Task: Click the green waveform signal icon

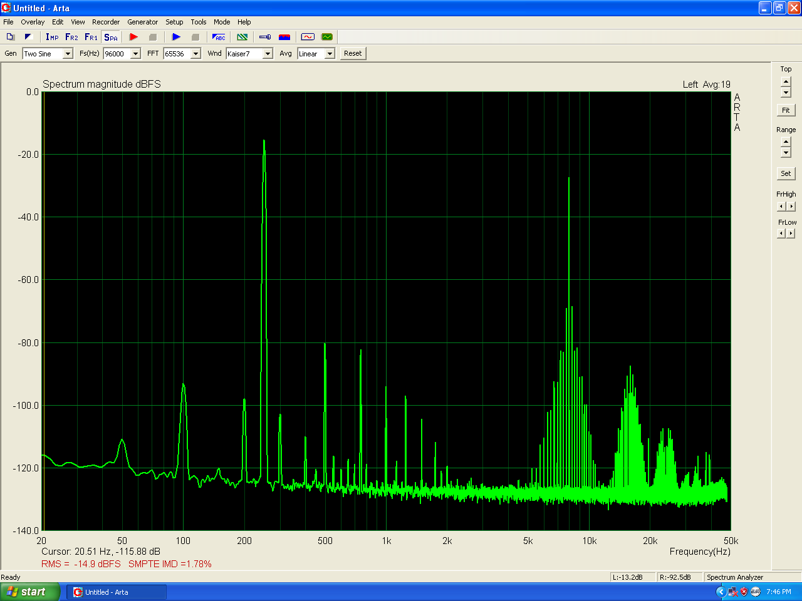Action: pos(327,37)
